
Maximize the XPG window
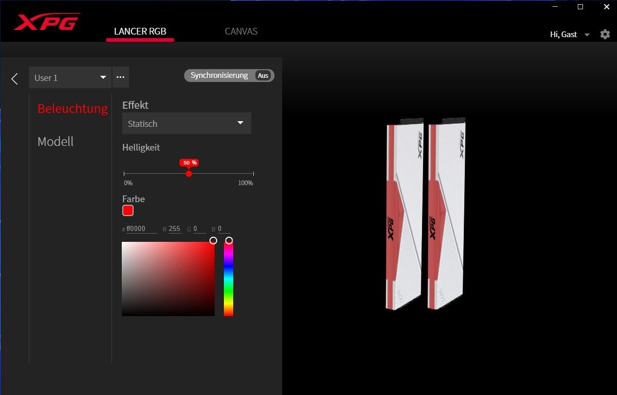coord(580,7)
